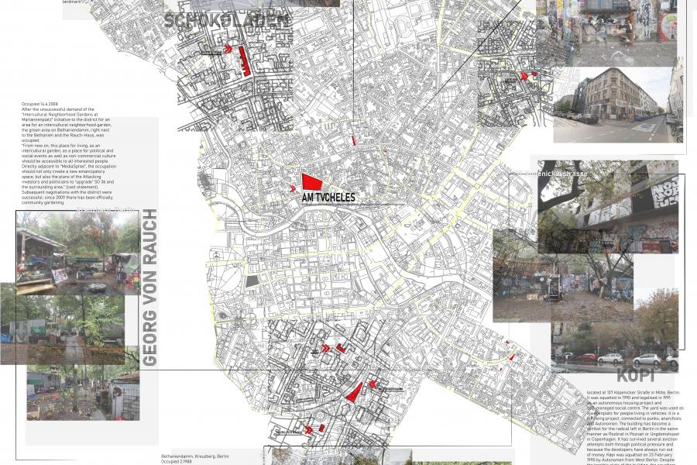Click the red arrow right of the red triangle
This screenshot has width=697, height=465.
tap(373, 384)
